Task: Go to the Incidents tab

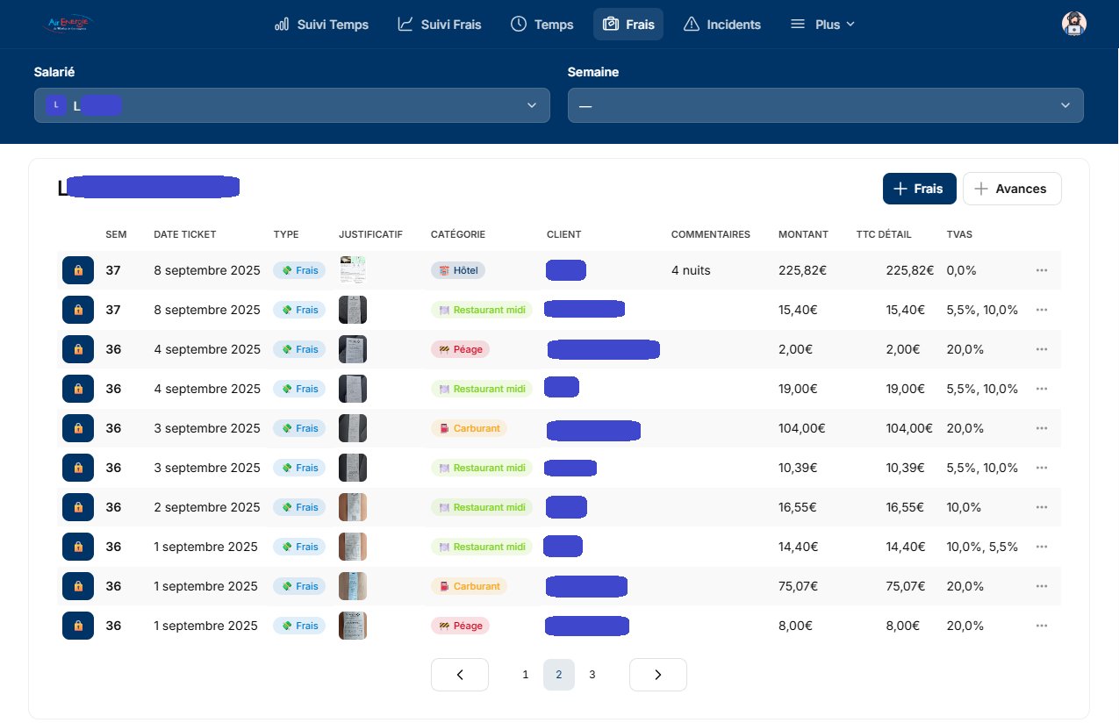Action: click(x=722, y=25)
